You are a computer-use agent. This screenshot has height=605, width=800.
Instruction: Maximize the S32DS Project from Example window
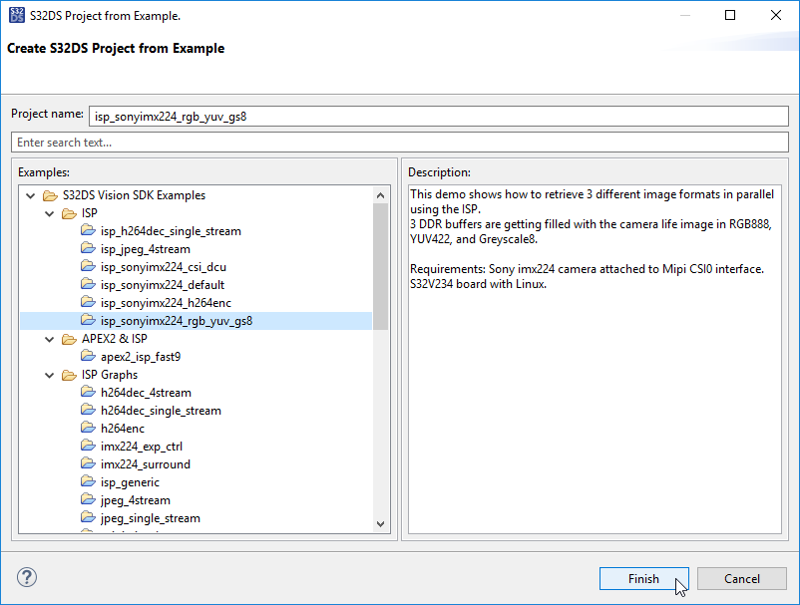pyautogui.click(x=730, y=15)
